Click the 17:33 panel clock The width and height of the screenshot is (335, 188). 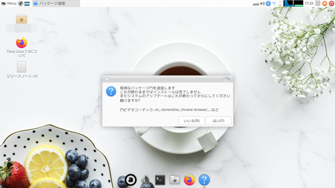pyautogui.click(x=309, y=4)
